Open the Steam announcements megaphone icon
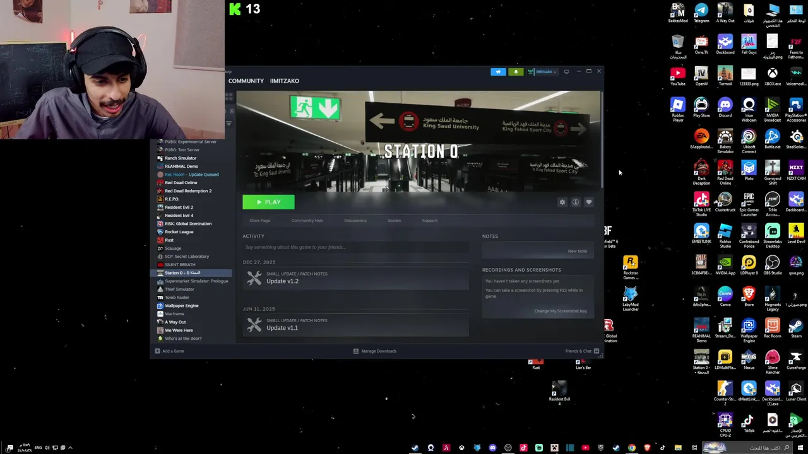 pos(498,72)
